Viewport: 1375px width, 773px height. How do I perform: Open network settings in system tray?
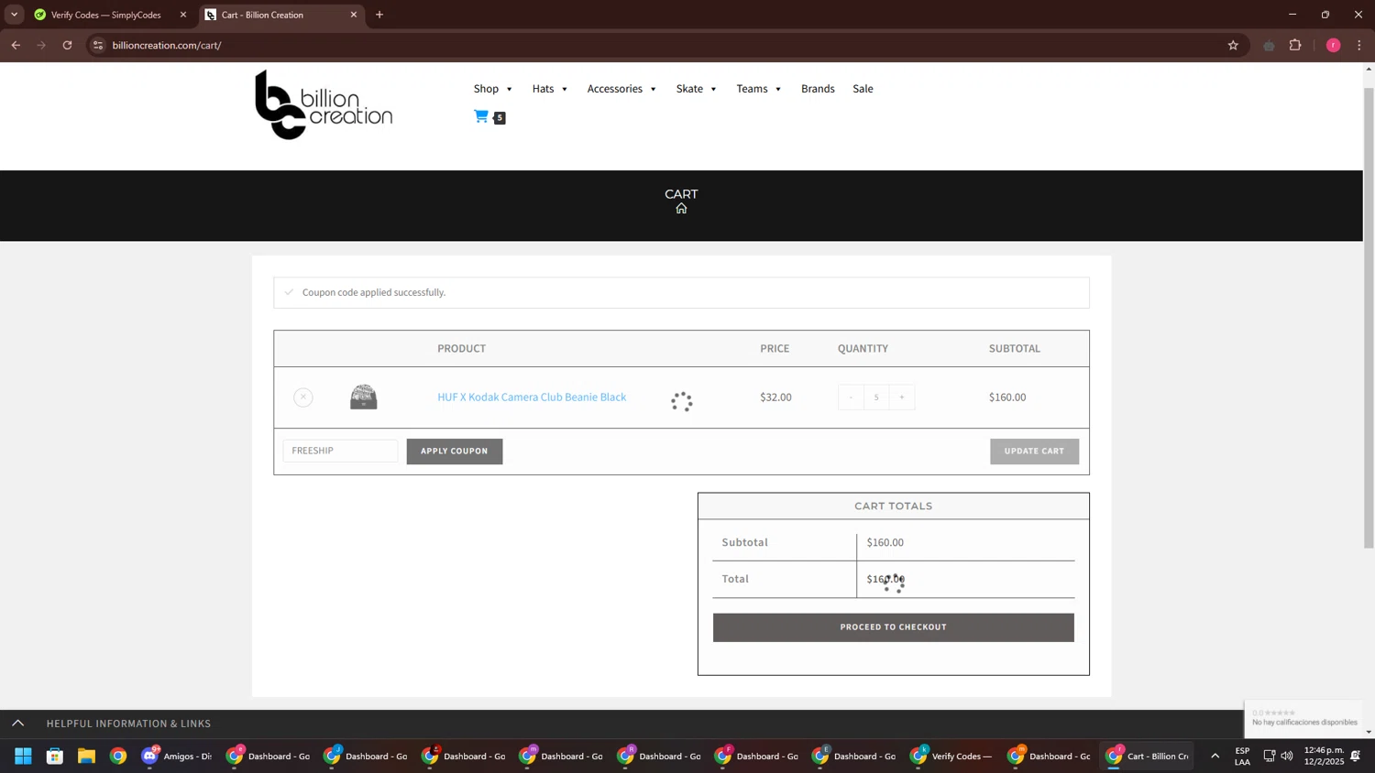click(1270, 757)
